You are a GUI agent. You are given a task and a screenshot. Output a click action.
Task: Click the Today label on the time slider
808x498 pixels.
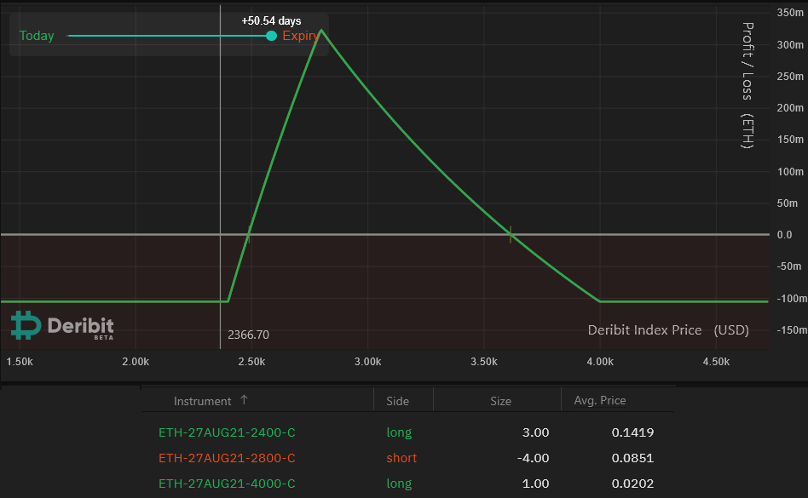pyautogui.click(x=35, y=36)
